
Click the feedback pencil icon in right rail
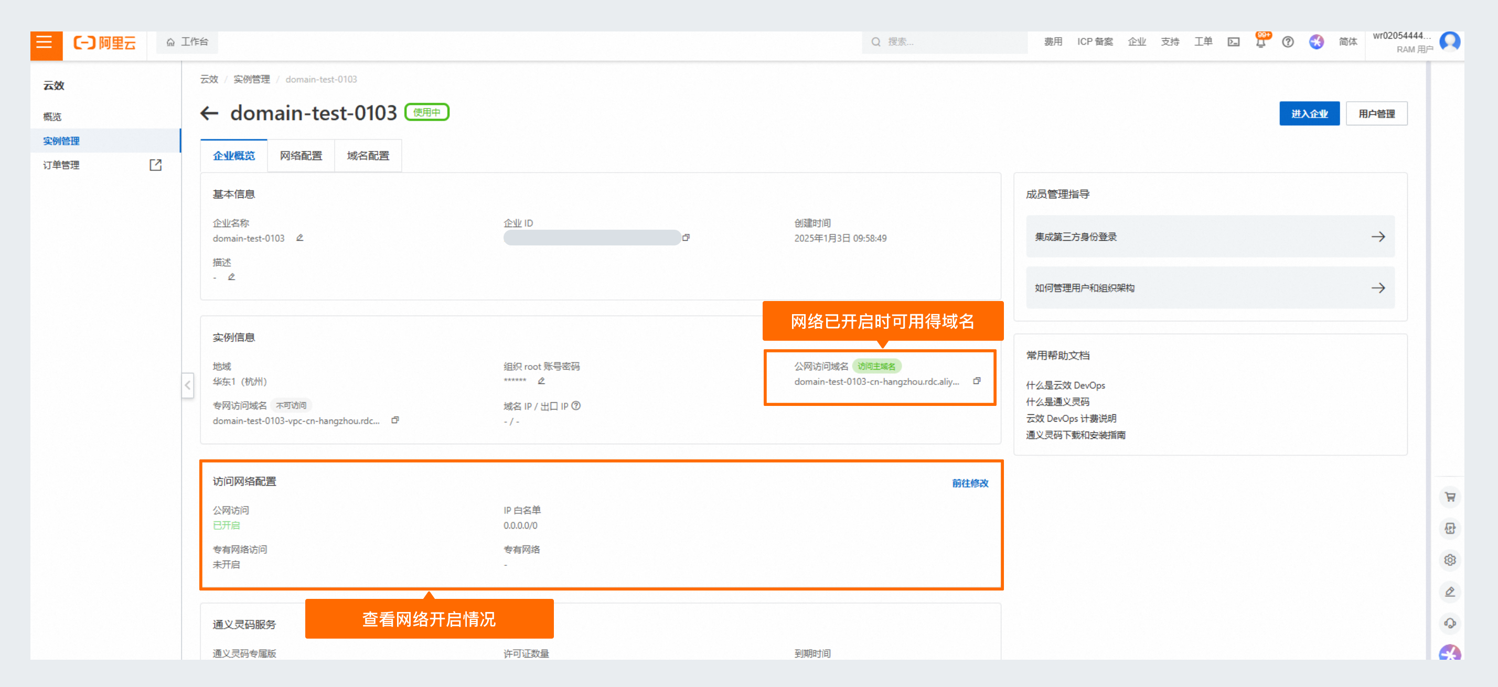click(1450, 592)
